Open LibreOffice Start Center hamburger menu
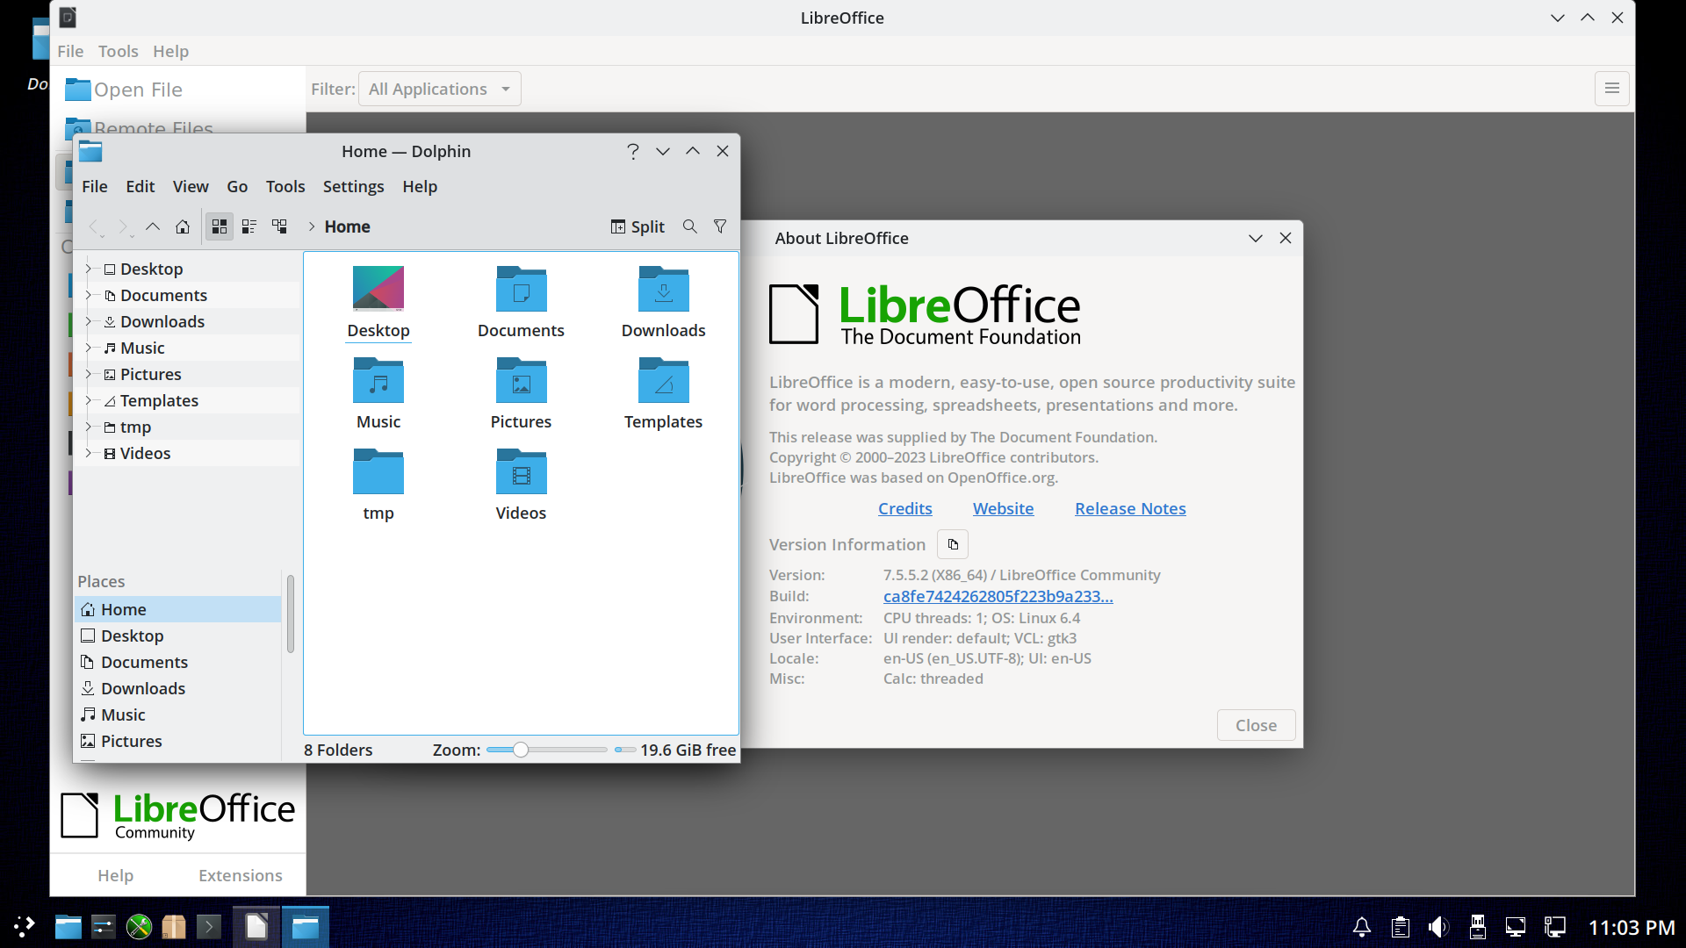Screen dimensions: 1686x948 (1612, 88)
